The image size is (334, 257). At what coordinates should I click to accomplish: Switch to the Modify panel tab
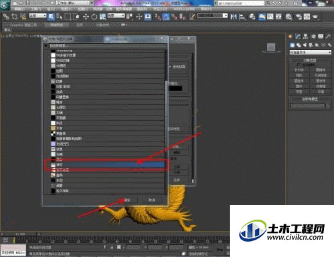coord(298,36)
